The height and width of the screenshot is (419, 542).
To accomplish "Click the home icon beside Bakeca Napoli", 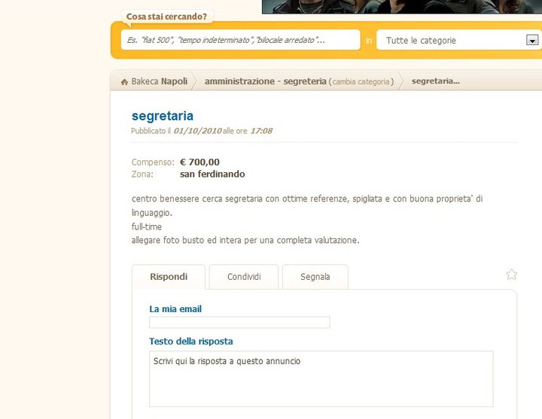I will click(124, 82).
